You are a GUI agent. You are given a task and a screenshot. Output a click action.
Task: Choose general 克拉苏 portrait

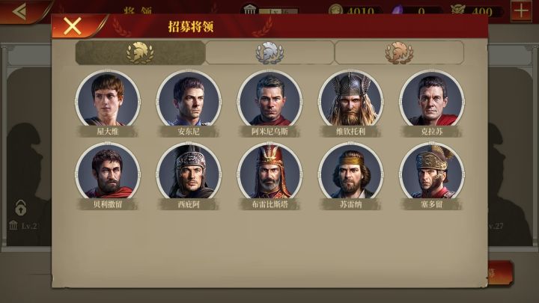click(432, 99)
